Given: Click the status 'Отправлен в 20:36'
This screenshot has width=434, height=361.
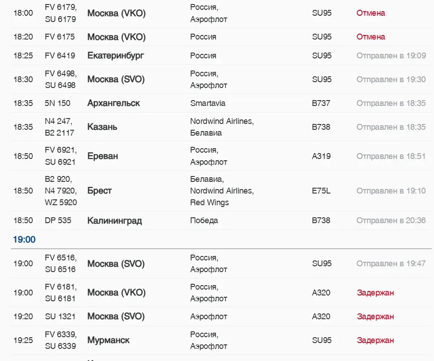Looking at the screenshot, I should click(x=391, y=220).
